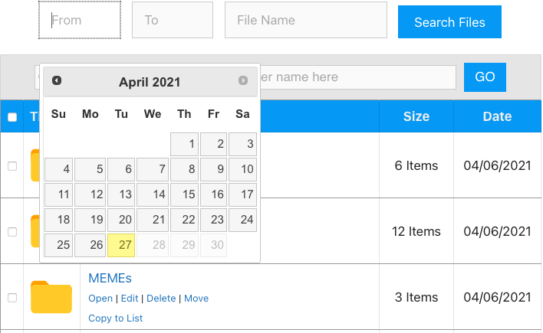Toggle the select-all checkbox in table header

pos(12,117)
